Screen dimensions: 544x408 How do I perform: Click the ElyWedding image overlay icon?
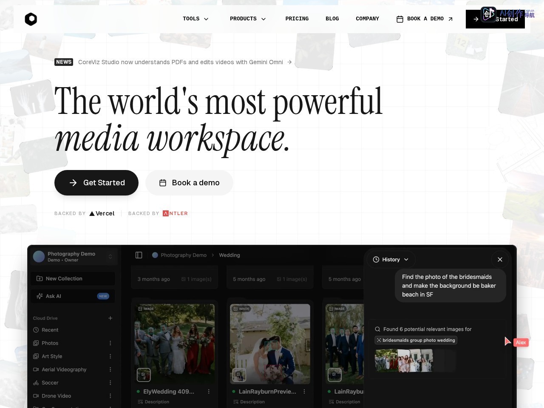144,375
